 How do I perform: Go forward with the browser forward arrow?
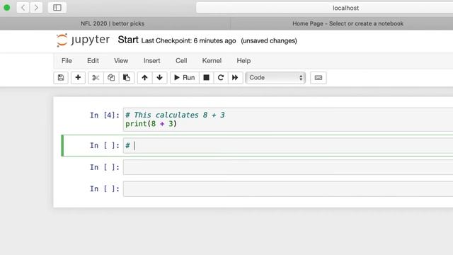tap(36, 8)
